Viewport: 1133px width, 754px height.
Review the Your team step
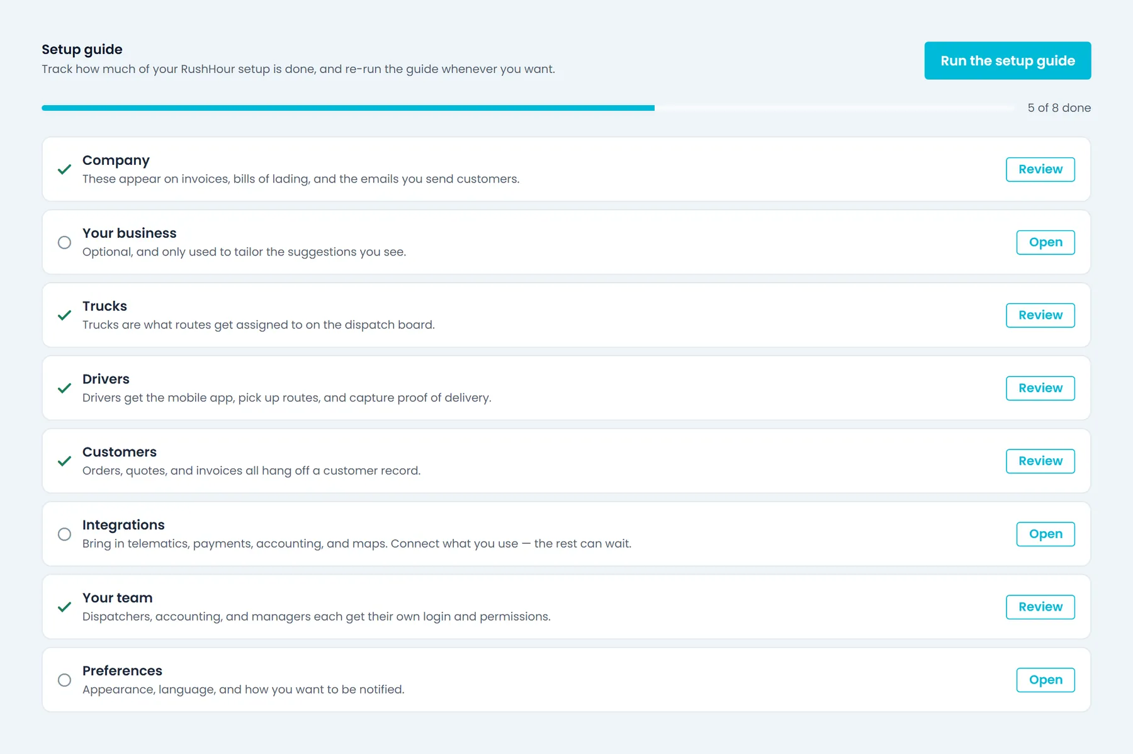(x=1040, y=607)
